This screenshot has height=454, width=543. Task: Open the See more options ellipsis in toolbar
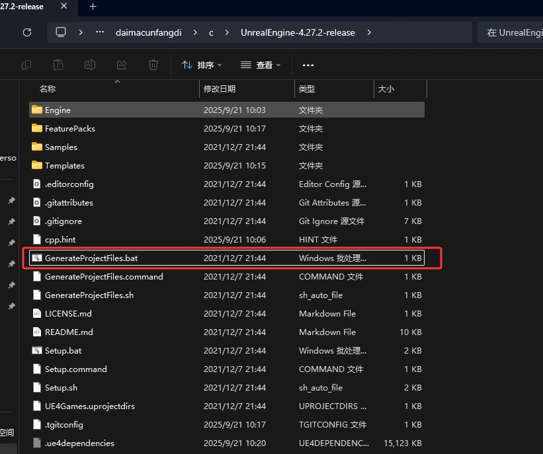pos(308,65)
